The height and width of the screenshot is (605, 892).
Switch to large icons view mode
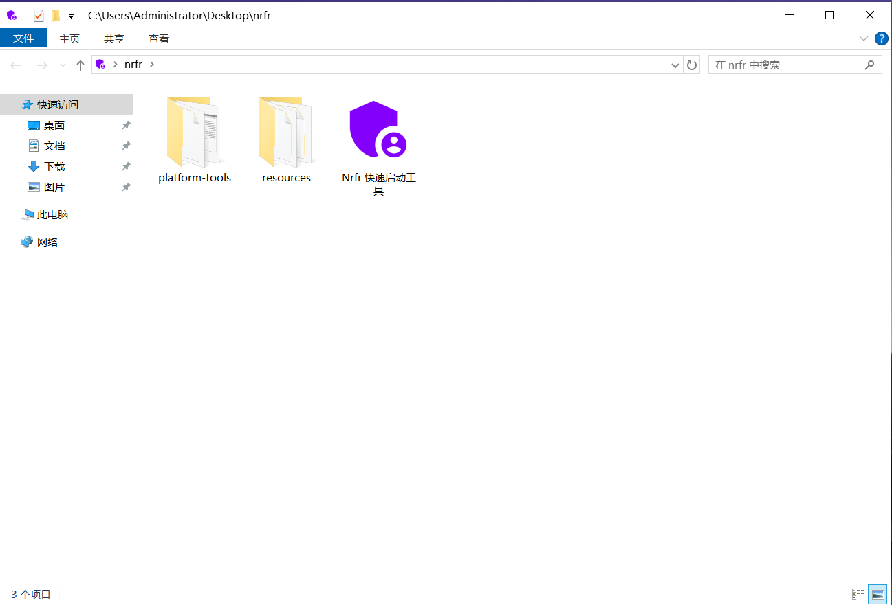click(877, 594)
